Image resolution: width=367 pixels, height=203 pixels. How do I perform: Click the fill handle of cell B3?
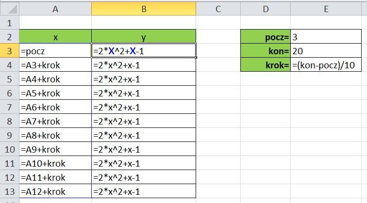coord(196,57)
